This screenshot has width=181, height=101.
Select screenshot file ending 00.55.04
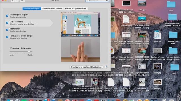tap(158, 50)
